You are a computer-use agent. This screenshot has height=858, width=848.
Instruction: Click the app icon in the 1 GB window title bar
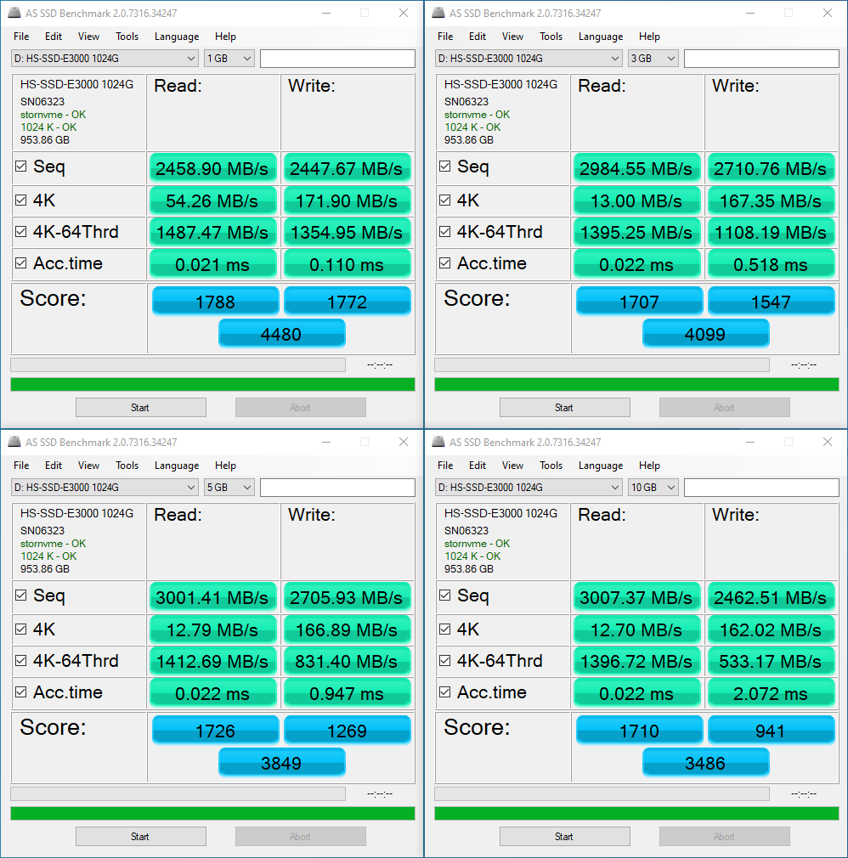14,13
